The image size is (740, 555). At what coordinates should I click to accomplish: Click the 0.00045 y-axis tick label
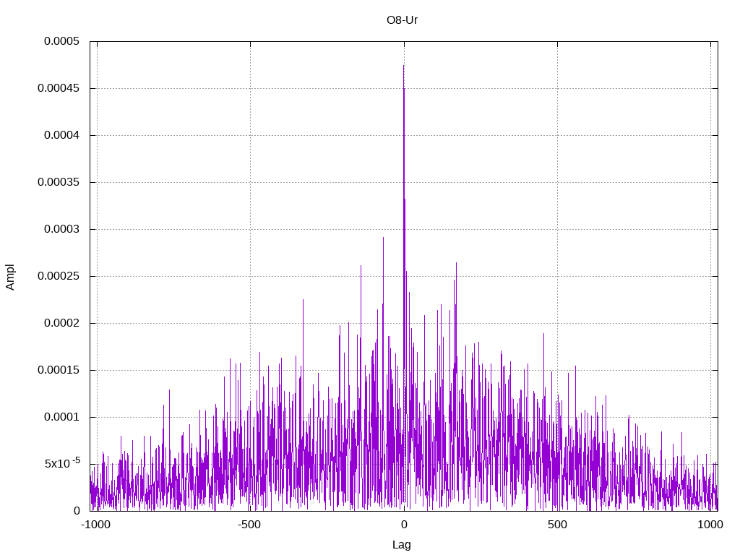click(59, 88)
